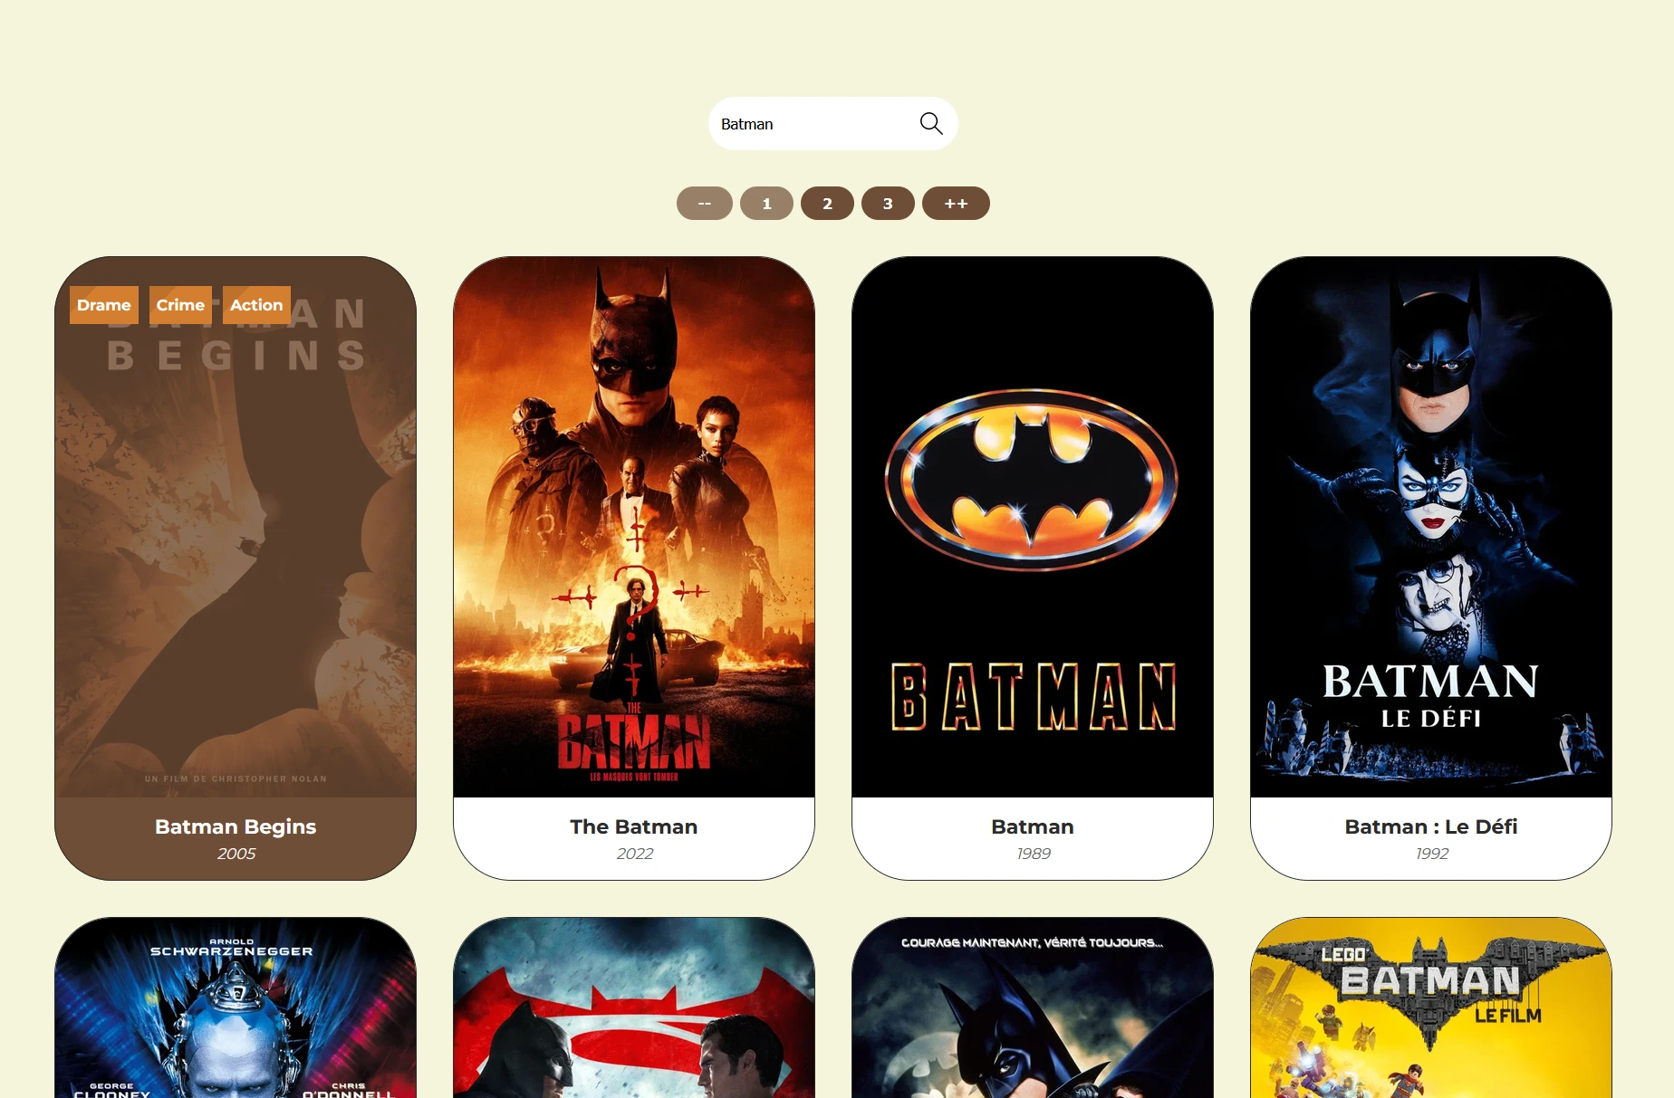Go to previous page with -- button
The image size is (1674, 1098).
pos(704,204)
